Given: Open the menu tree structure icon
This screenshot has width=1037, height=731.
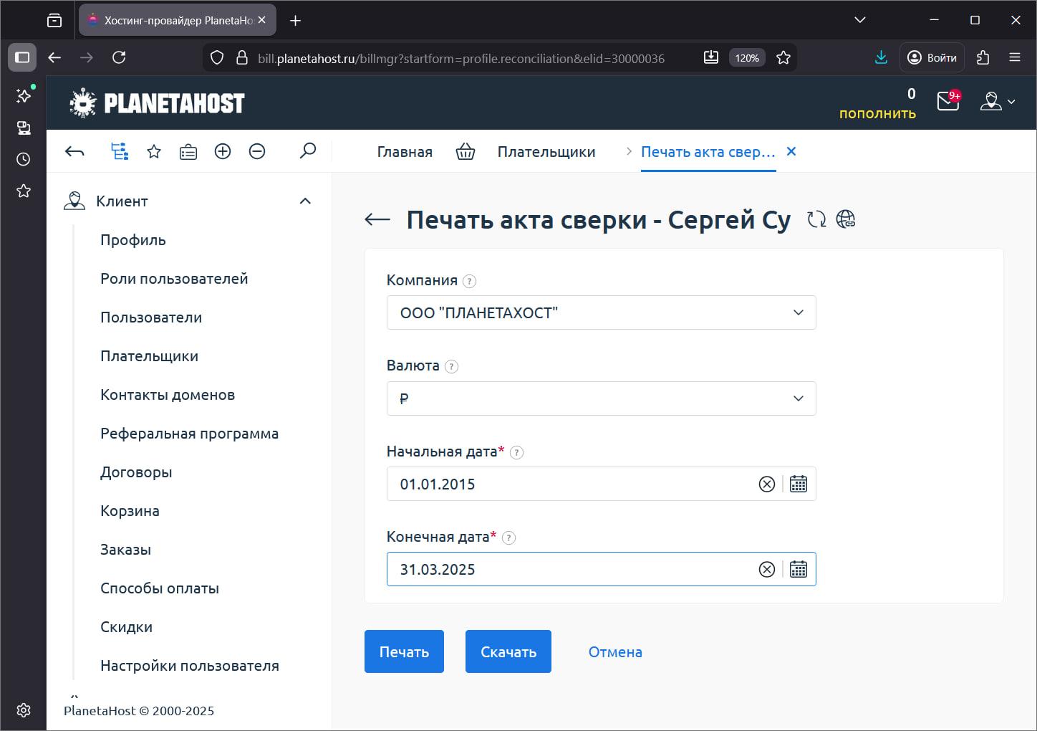Looking at the screenshot, I should (x=119, y=151).
